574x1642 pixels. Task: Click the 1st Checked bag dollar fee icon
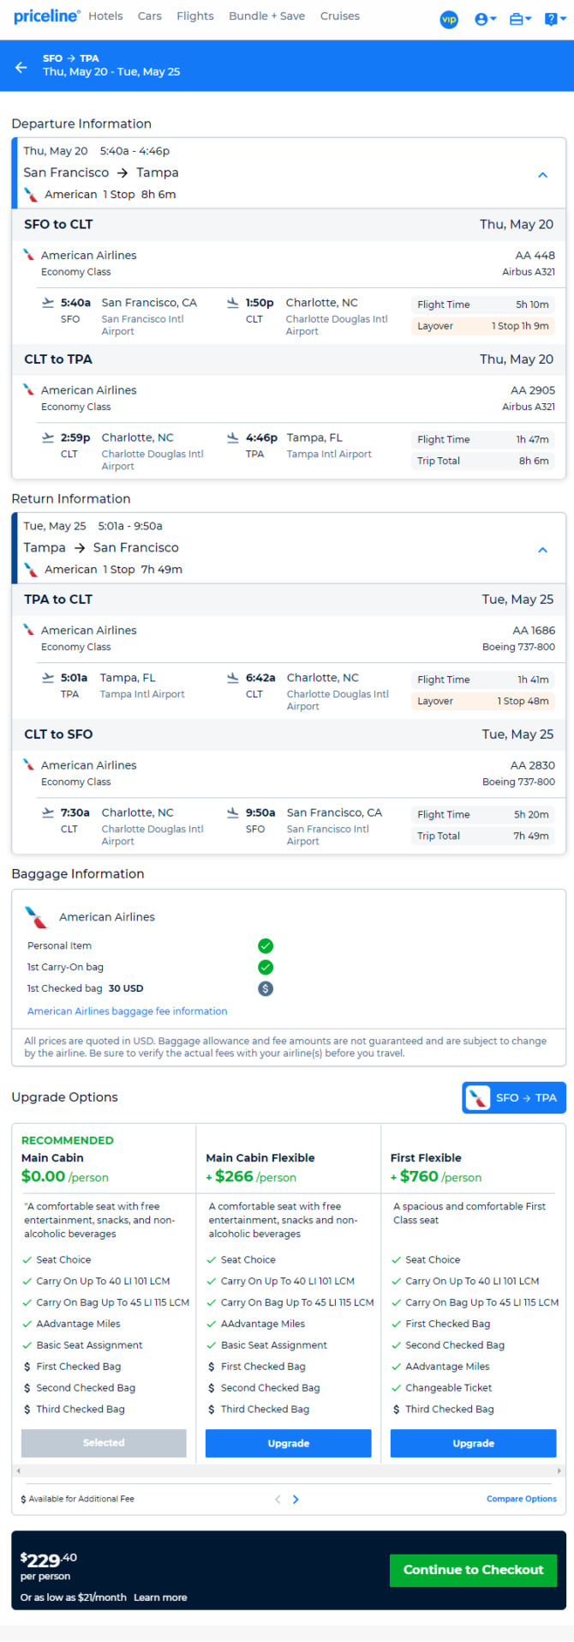click(x=266, y=988)
